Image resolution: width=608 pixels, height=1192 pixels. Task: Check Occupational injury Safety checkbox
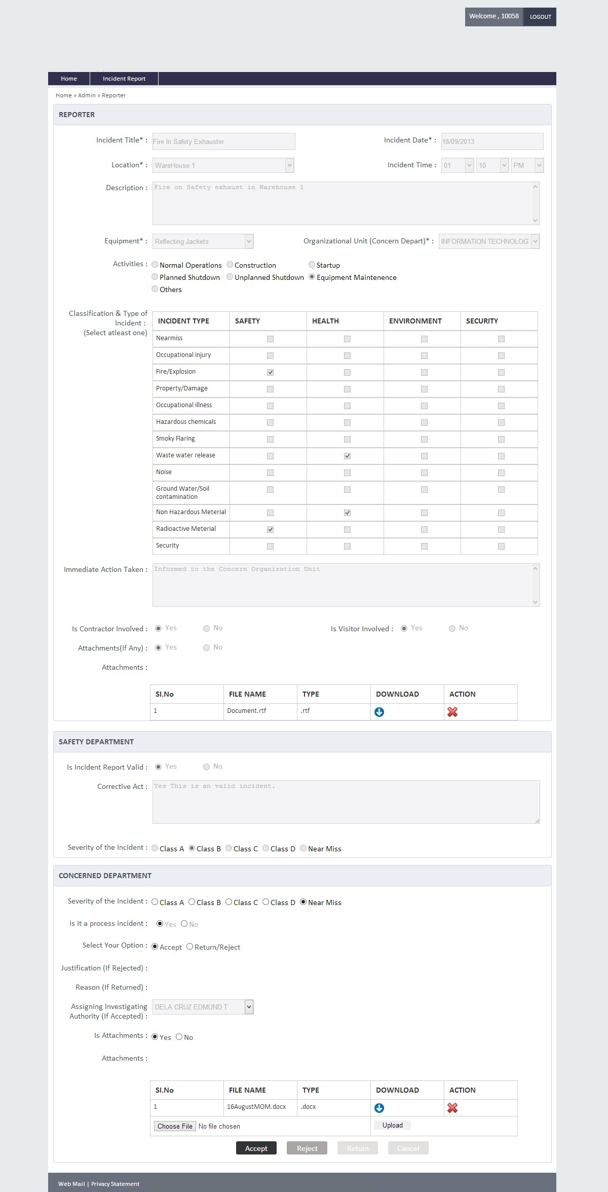coord(270,355)
